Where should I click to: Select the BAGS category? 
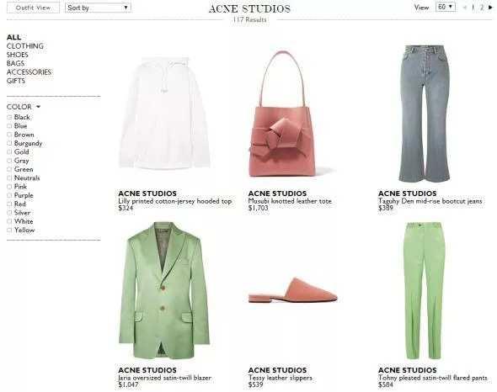(x=15, y=63)
